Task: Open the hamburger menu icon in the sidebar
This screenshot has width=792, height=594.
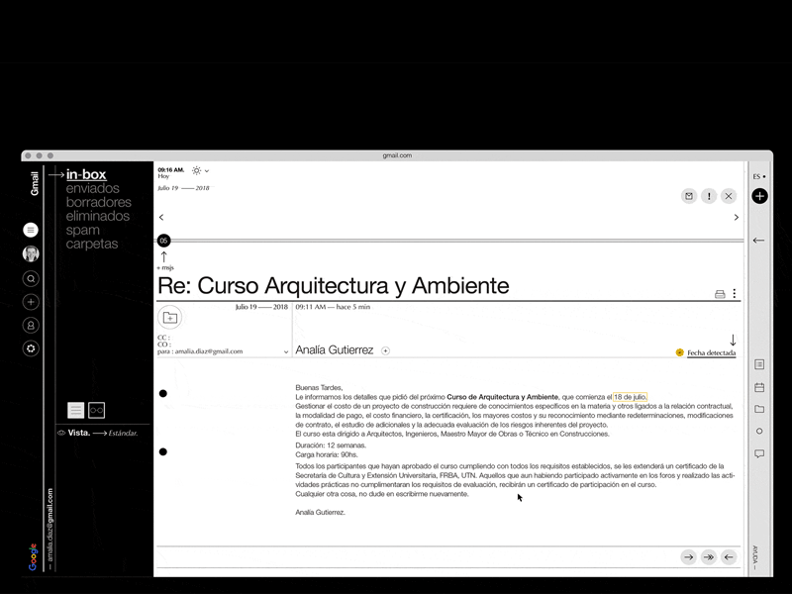Action: (31, 230)
